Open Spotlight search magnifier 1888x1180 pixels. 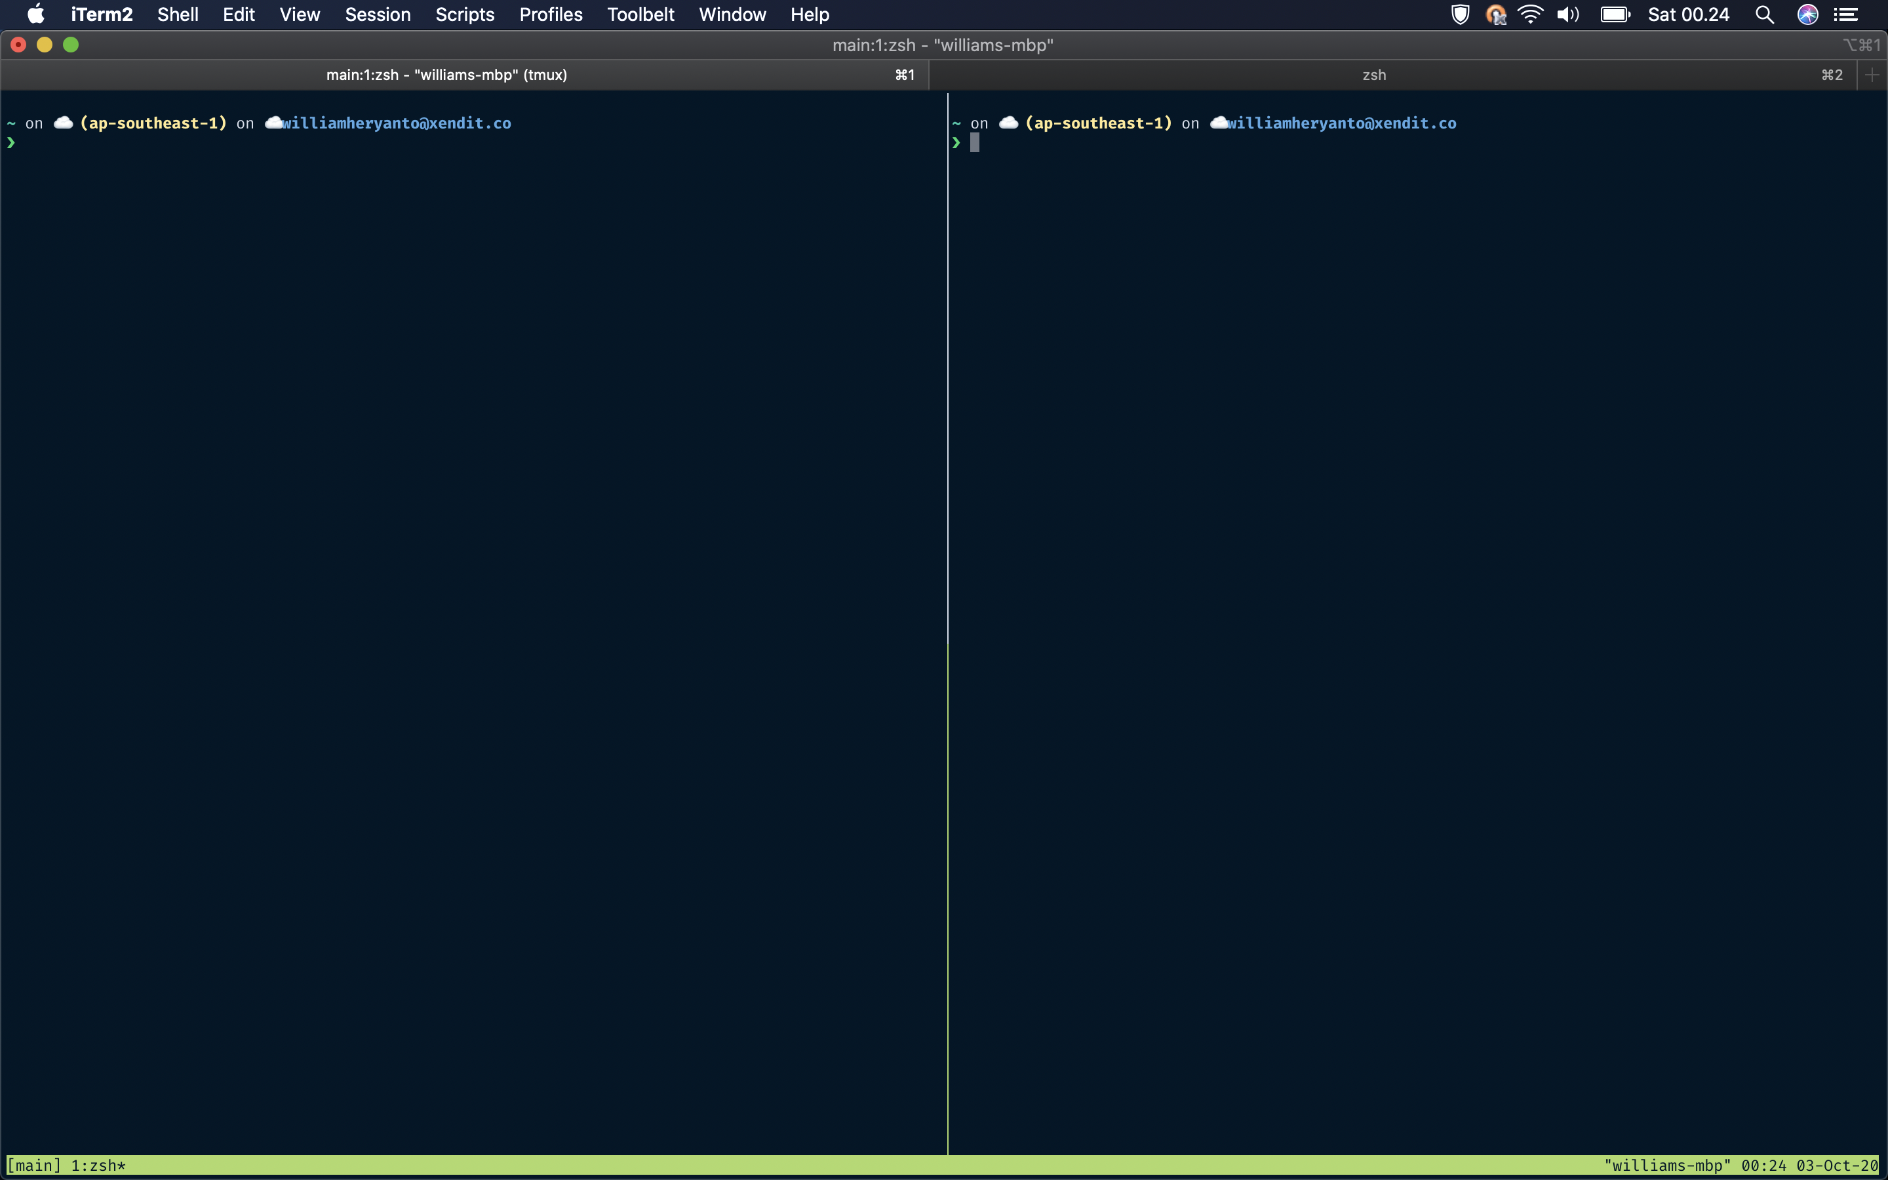[1765, 14]
